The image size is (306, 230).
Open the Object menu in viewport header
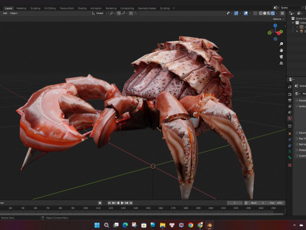tap(13, 13)
